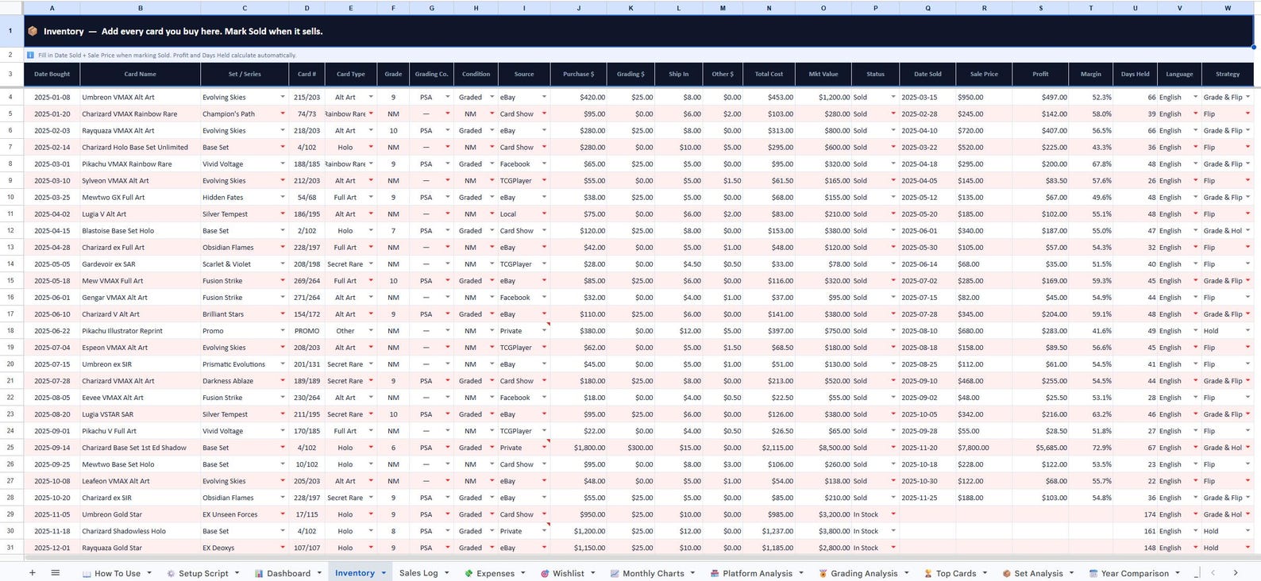Viewport: 1261px width, 581px height.
Task: Open the Set Analysis tab's menu arrow
Action: coord(1071,573)
